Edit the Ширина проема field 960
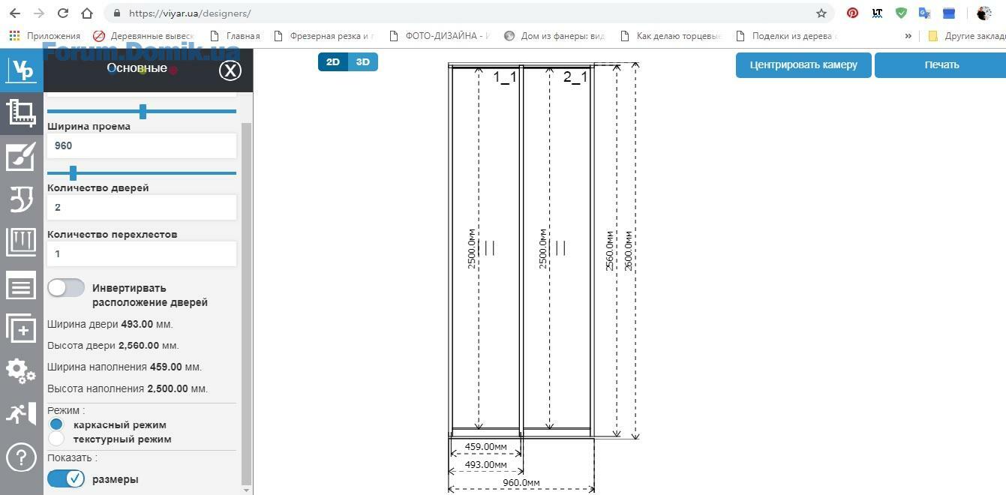The width and height of the screenshot is (1006, 495). pos(142,145)
